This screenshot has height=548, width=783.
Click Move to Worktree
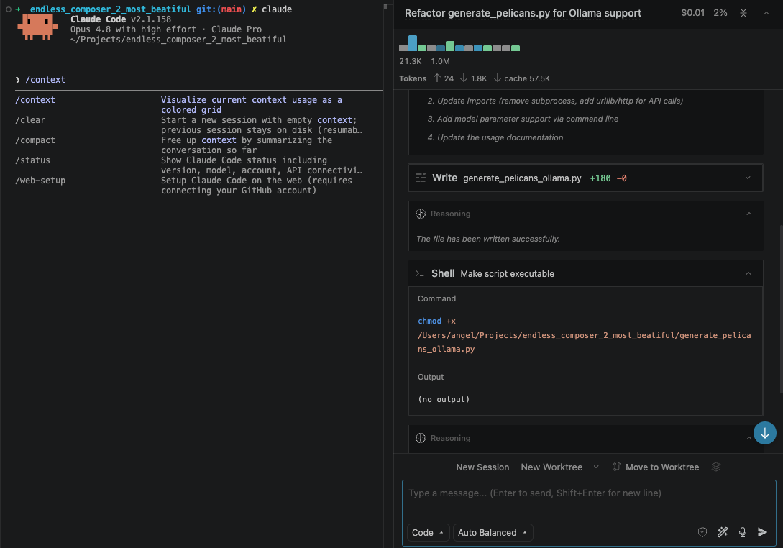[x=662, y=467]
